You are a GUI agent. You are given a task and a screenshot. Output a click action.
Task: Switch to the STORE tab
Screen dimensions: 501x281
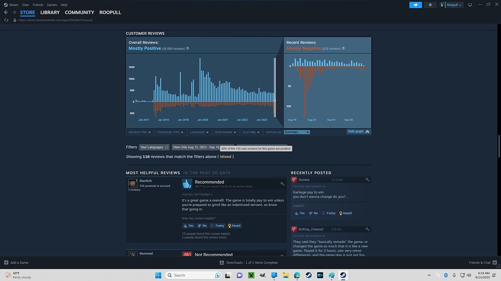[x=28, y=12]
